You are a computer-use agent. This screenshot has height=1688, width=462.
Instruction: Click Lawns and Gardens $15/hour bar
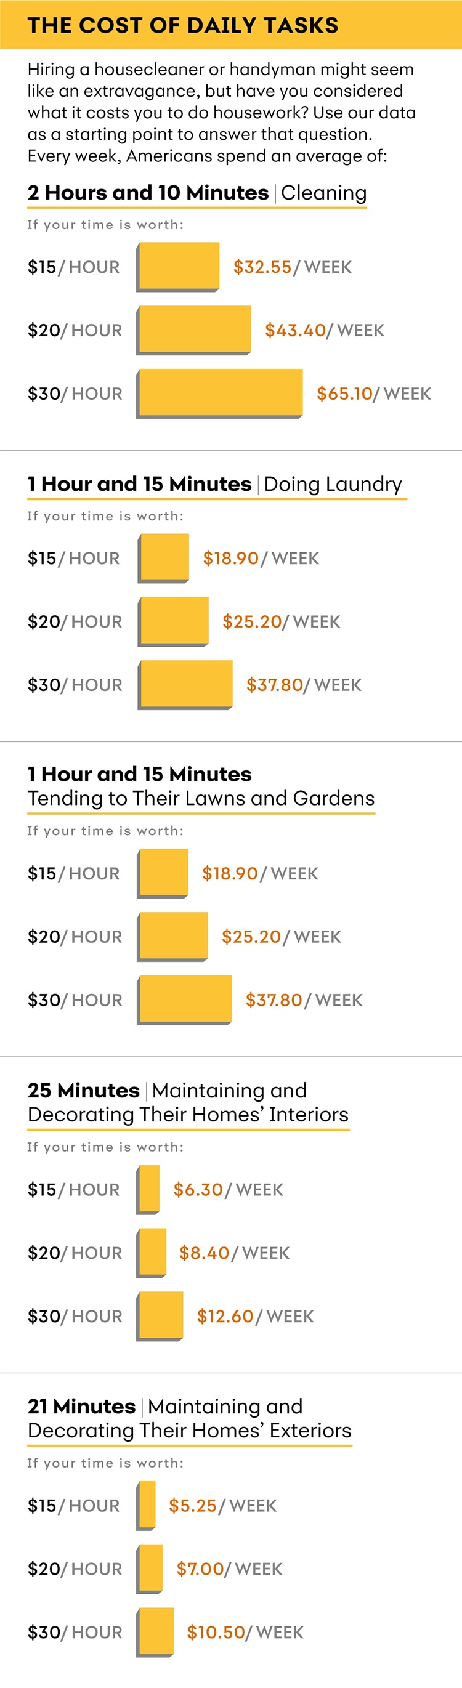163,873
